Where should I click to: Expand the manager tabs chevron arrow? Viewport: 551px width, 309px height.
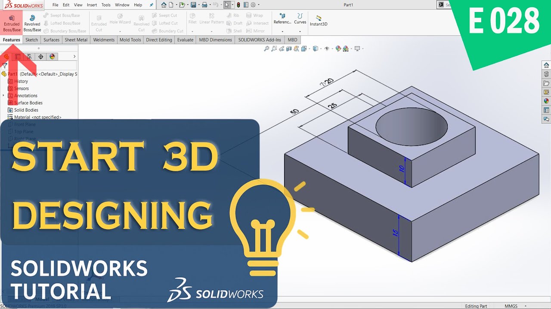(74, 57)
